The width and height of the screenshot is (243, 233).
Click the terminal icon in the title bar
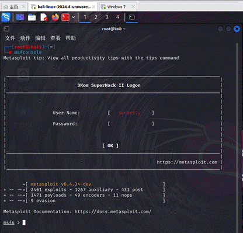6,29
